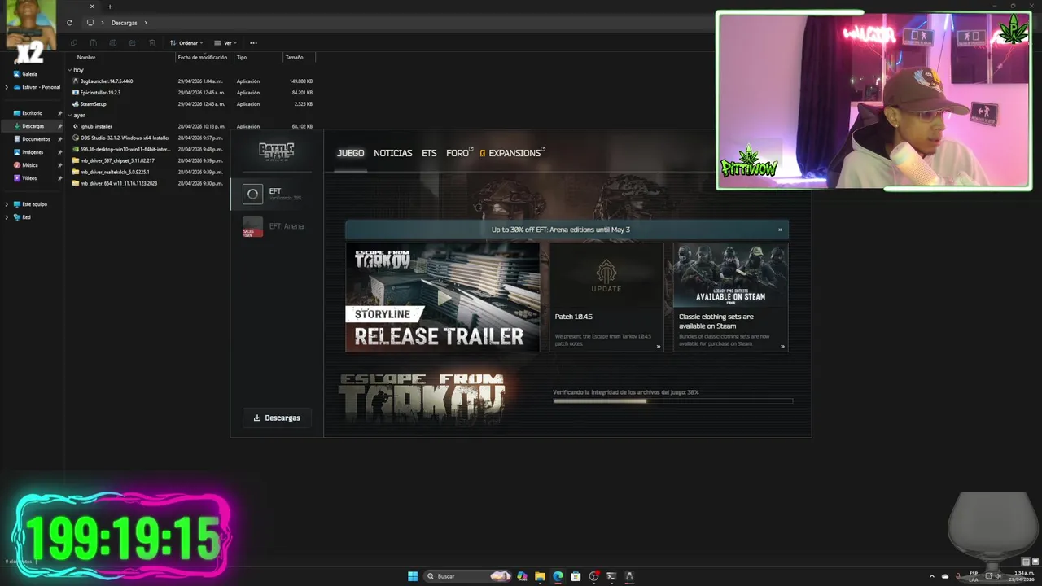Open the terminal icon in the taskbar

click(x=611, y=576)
